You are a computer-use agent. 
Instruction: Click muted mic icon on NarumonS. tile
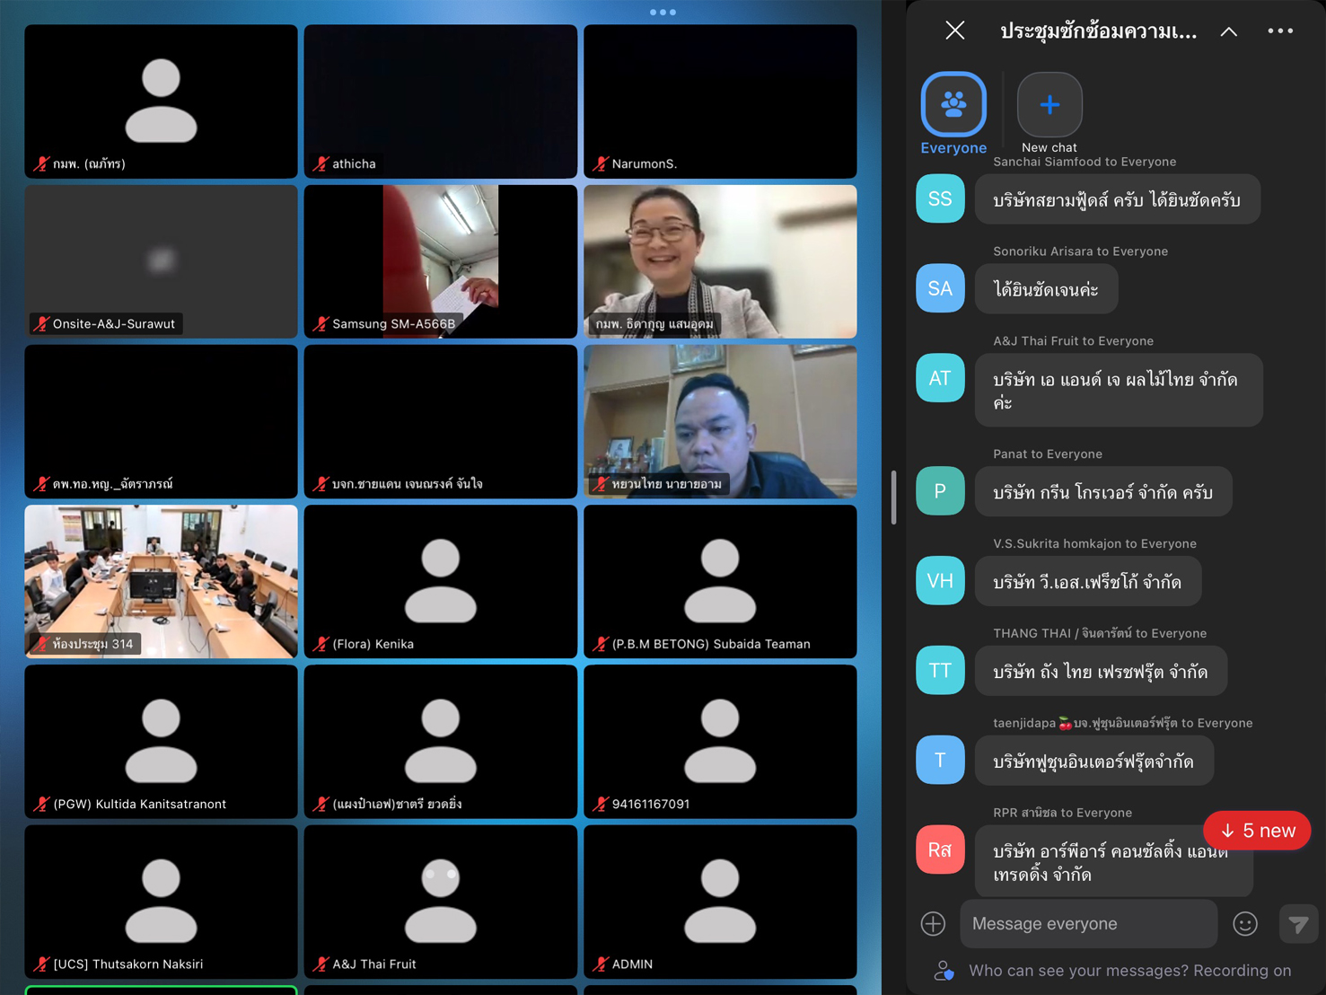click(x=601, y=164)
